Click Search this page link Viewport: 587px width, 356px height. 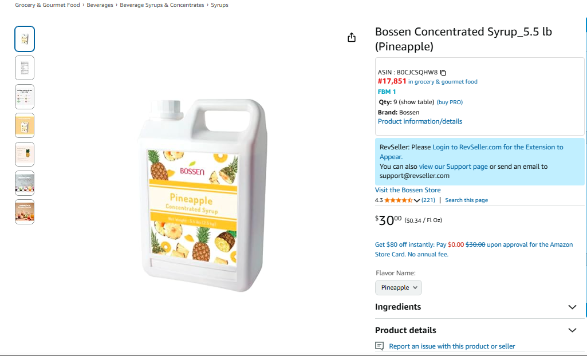pyautogui.click(x=466, y=200)
